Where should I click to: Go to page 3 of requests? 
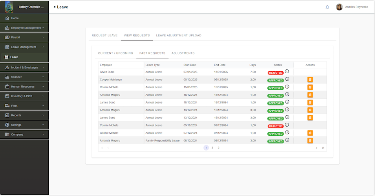(219, 148)
